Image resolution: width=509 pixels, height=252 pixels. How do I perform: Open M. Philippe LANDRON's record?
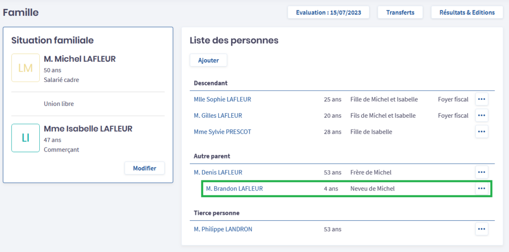point(223,229)
